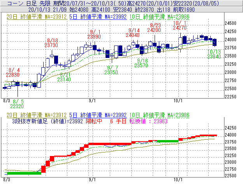Click the 10/13 23840 low label
243x184 pixels.
pos(214,54)
